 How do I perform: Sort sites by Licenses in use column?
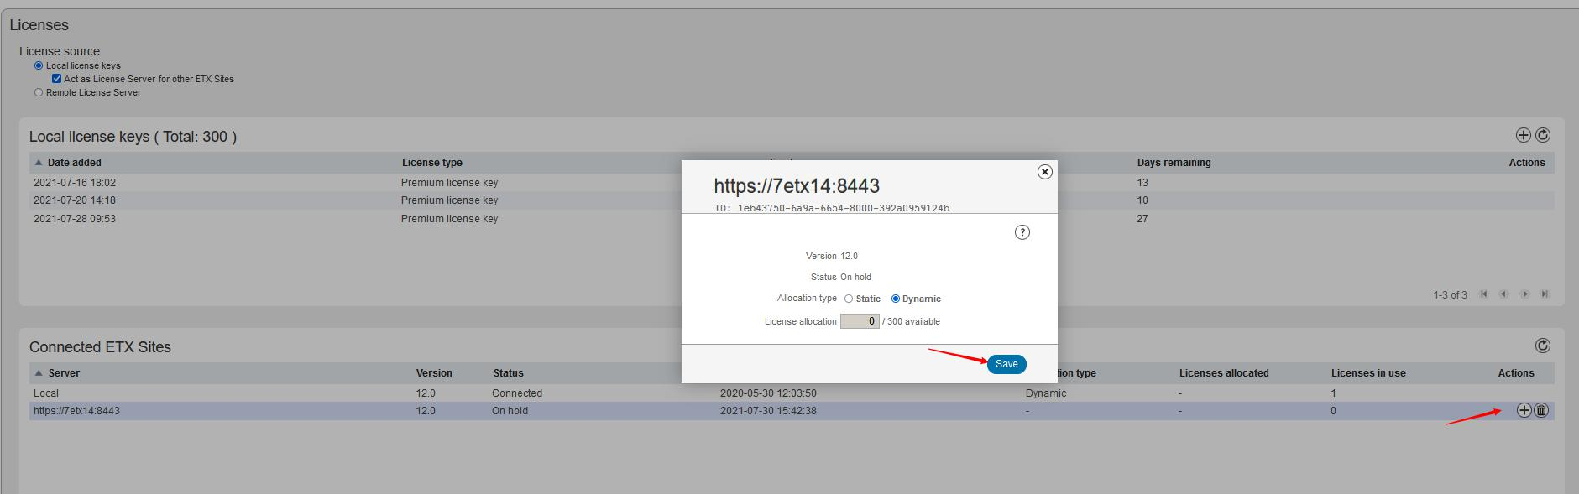(1368, 373)
